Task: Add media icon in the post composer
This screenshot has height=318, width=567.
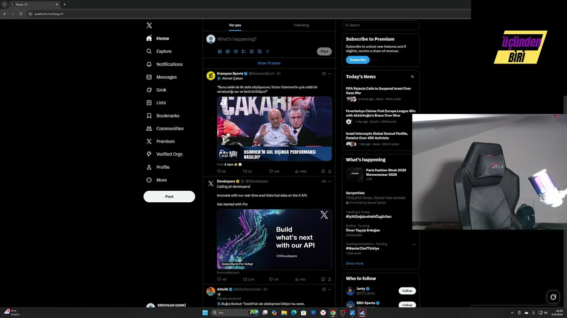Action: coord(220,51)
